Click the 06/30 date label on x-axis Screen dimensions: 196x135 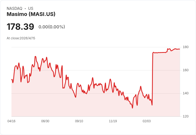[45, 121]
